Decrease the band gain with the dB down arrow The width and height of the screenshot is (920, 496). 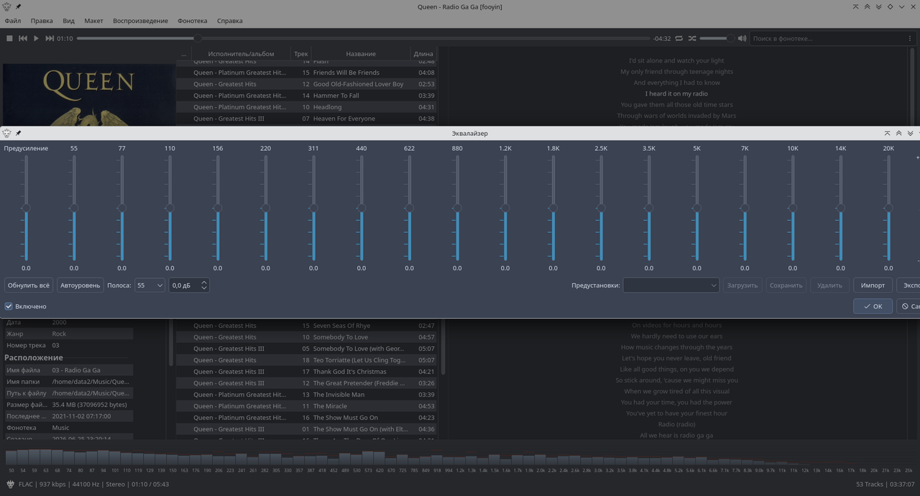[204, 288]
